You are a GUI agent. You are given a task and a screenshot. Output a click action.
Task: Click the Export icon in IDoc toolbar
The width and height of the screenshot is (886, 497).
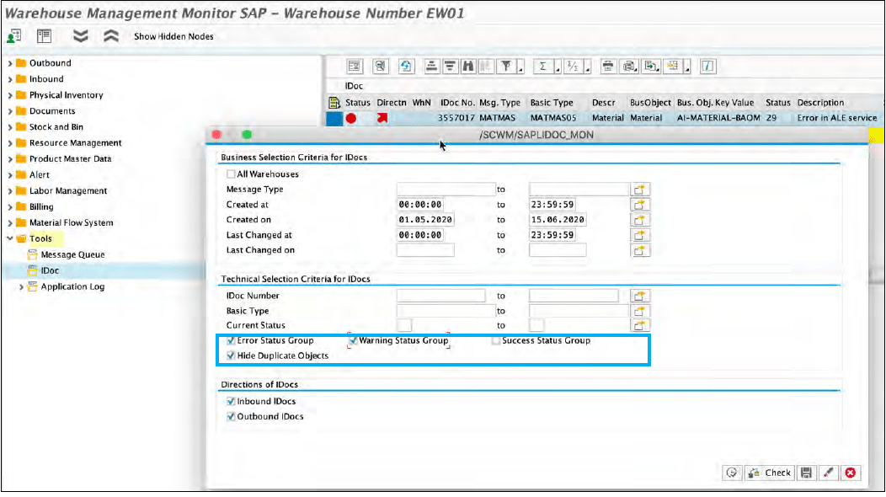(651, 67)
